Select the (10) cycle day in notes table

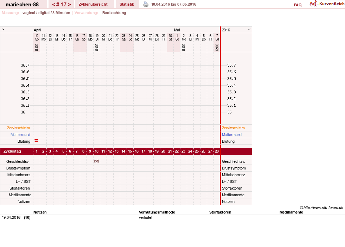point(27,217)
